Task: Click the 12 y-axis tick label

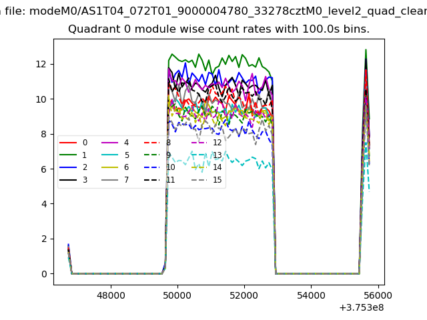Action: click(43, 64)
